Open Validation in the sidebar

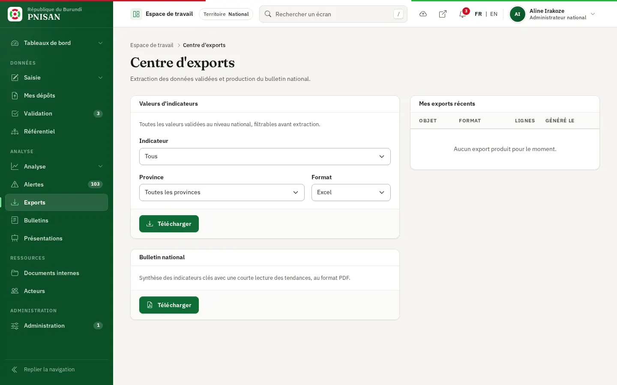tap(57, 113)
